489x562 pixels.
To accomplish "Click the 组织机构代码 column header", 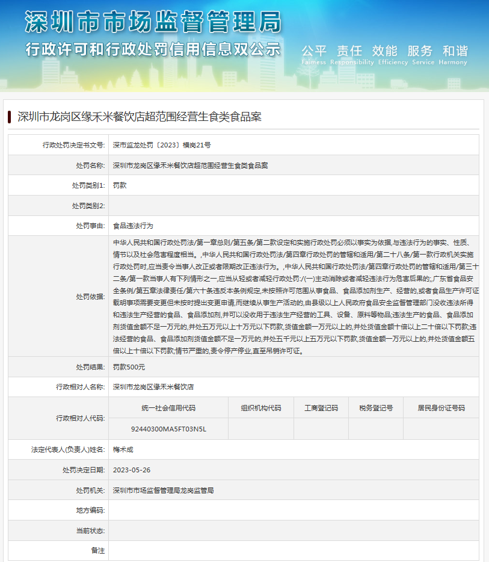I will tap(261, 408).
